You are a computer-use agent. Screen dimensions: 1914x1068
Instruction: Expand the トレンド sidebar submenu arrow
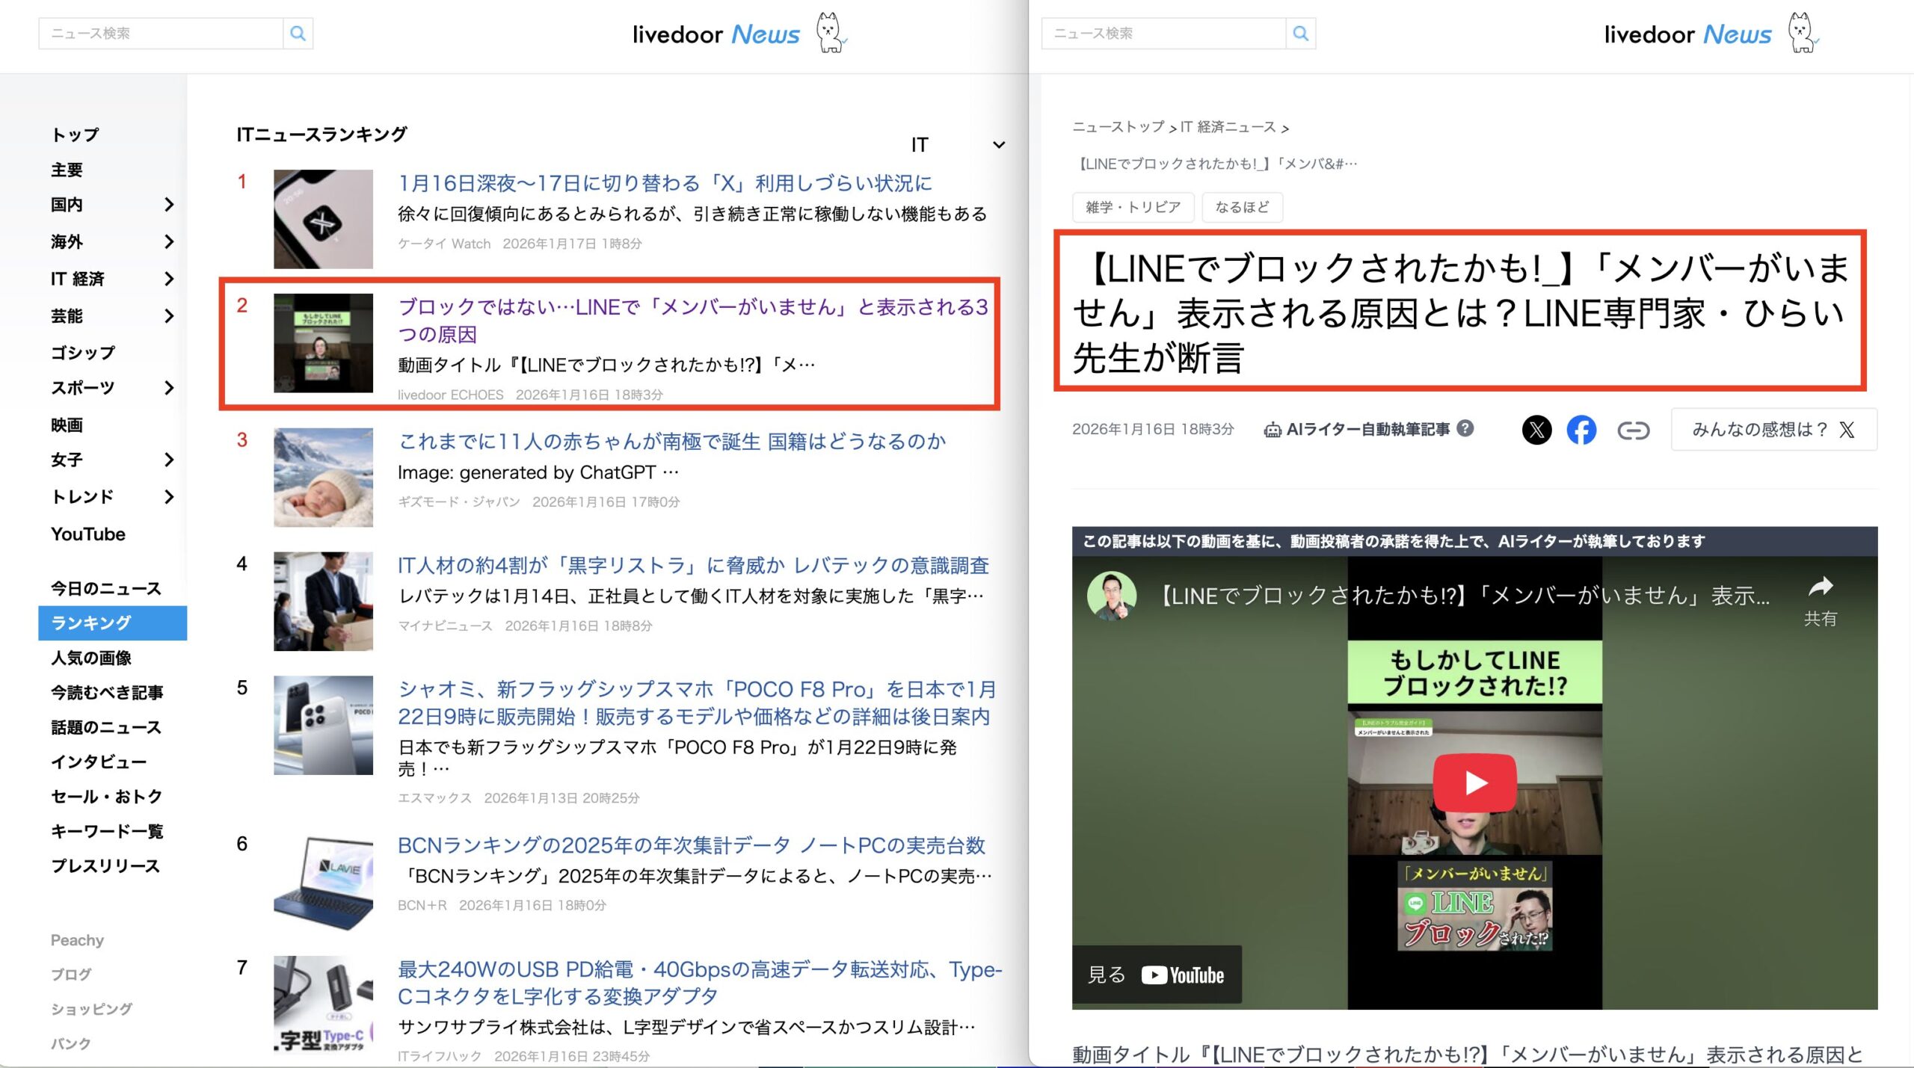pos(169,497)
